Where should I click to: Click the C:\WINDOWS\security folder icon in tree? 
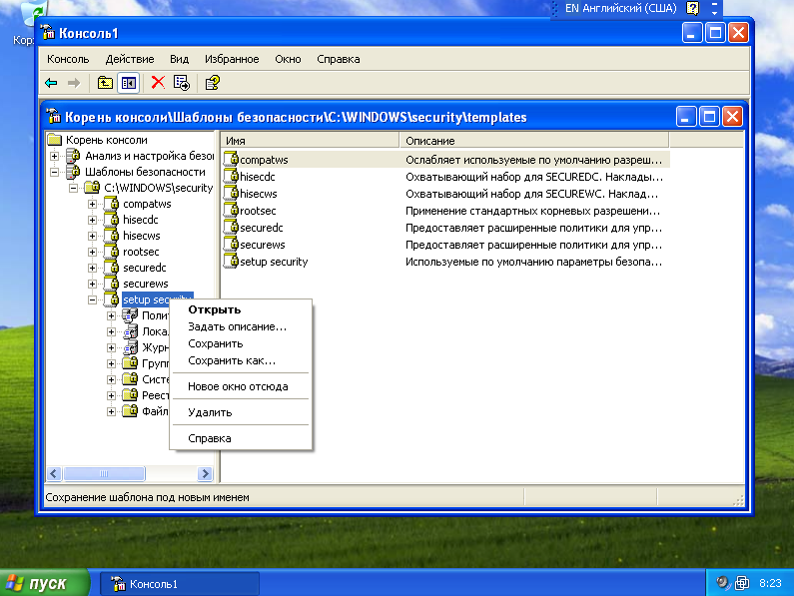pos(92,188)
